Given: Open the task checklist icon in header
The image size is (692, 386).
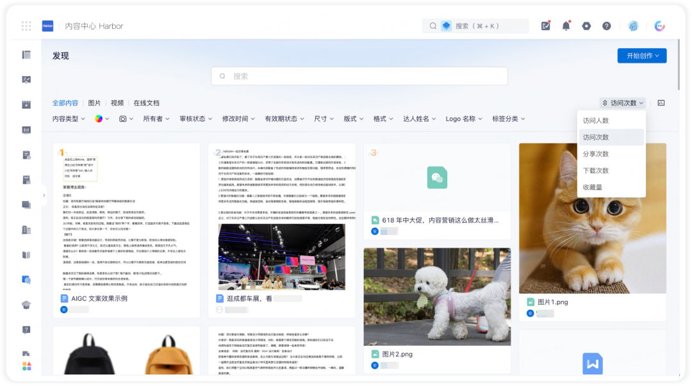Looking at the screenshot, I should 546,26.
